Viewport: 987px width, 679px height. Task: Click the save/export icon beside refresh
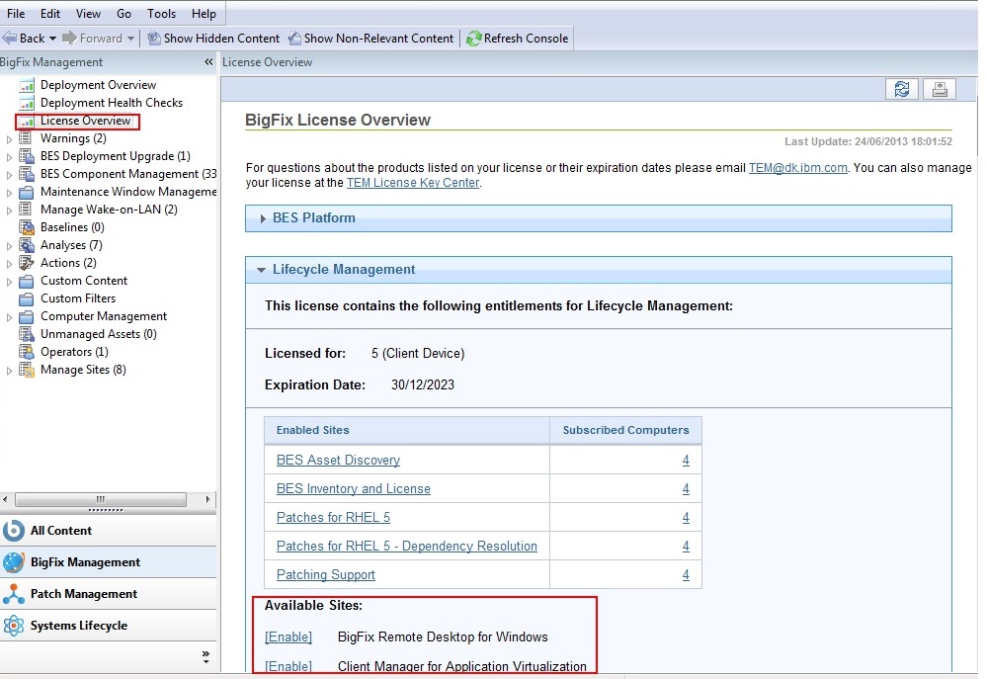click(939, 90)
